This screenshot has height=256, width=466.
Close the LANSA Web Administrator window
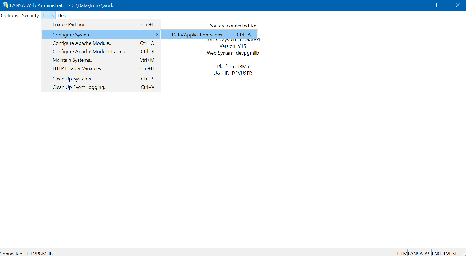[x=457, y=5]
